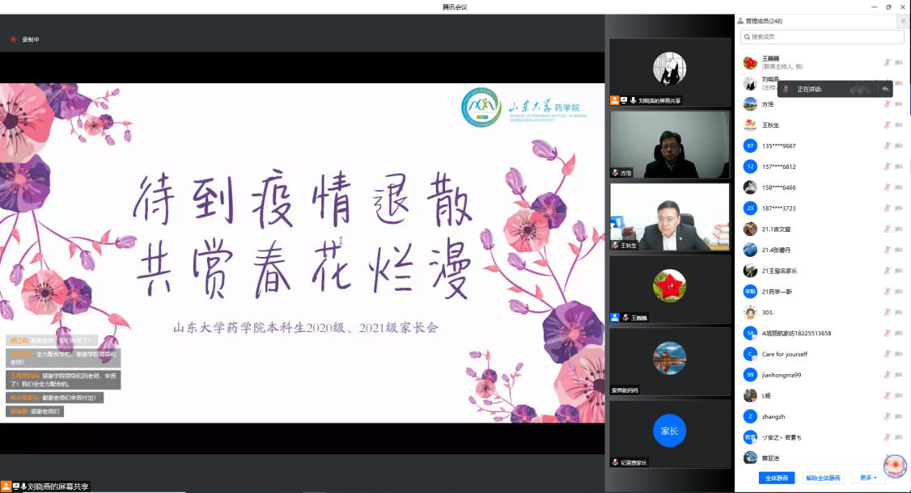Viewport: 911px width, 493px height.
Task: Click the red star avatar of 王巍巍 in the list
Action: point(750,62)
